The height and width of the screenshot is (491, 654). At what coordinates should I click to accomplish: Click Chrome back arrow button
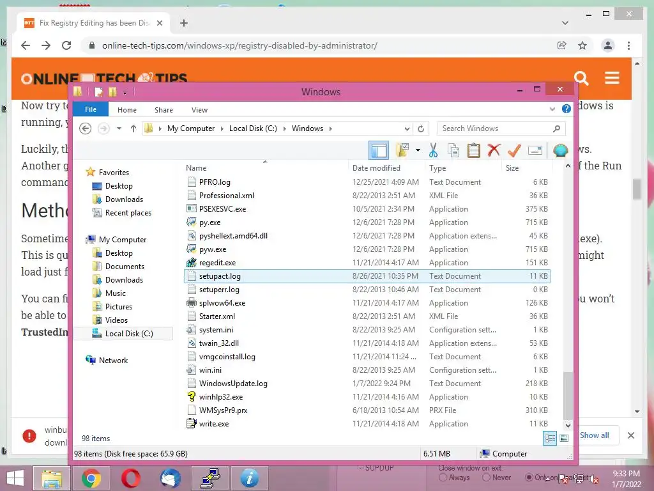pos(26,45)
